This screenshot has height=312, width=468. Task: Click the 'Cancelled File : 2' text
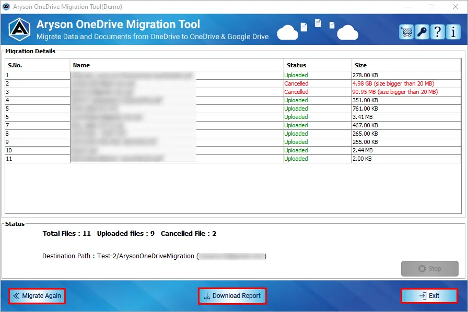pyautogui.click(x=189, y=234)
